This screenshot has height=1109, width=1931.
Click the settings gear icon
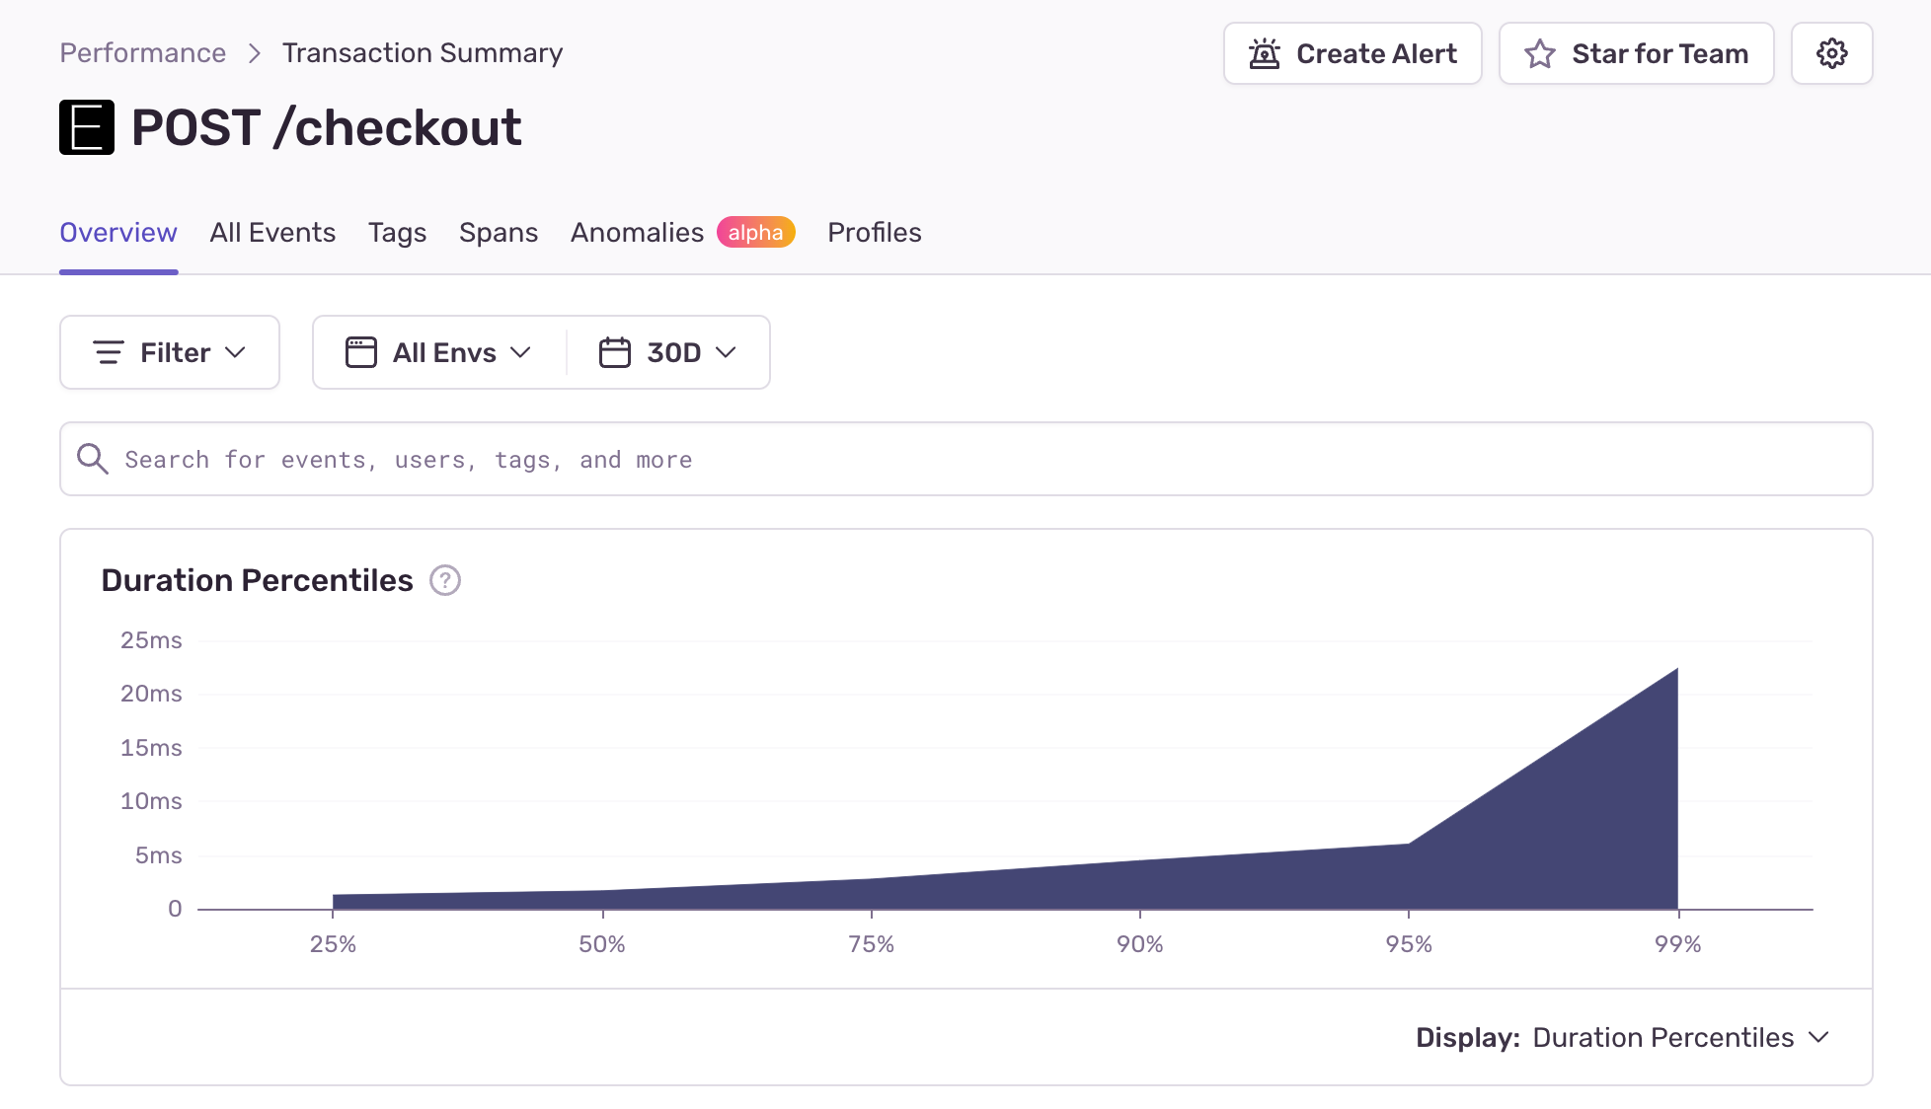[1831, 53]
